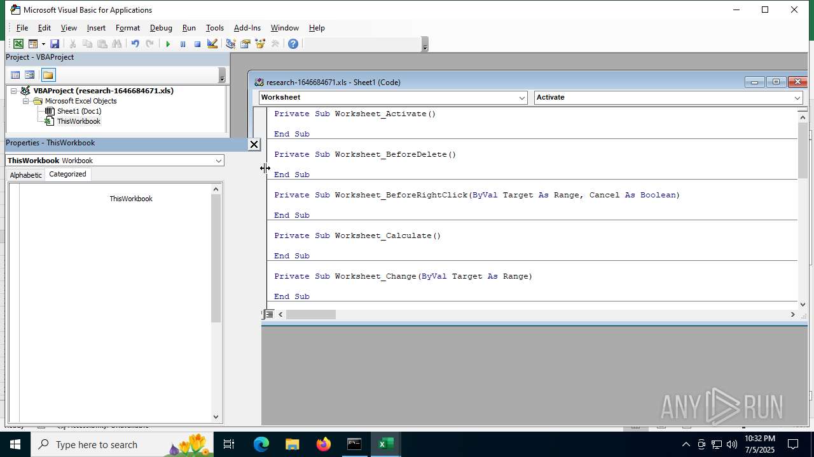Viewport: 814px width, 457px height.
Task: Click Properties list scroll down arrow
Action: point(216,417)
